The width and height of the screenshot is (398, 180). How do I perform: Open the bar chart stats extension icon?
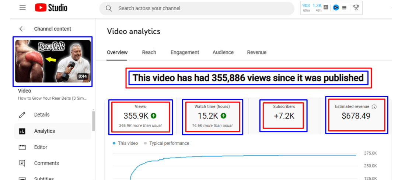[x=326, y=7]
